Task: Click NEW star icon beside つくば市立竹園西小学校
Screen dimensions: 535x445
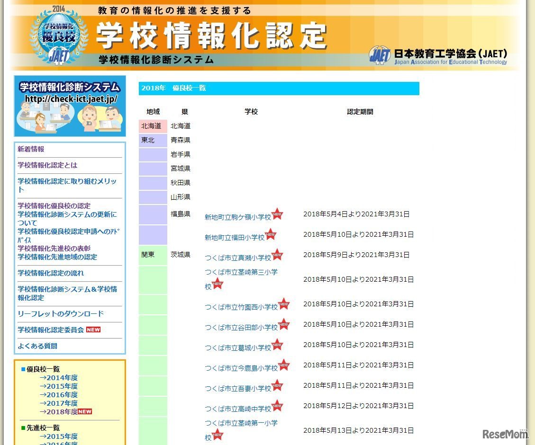Action: [x=283, y=304]
